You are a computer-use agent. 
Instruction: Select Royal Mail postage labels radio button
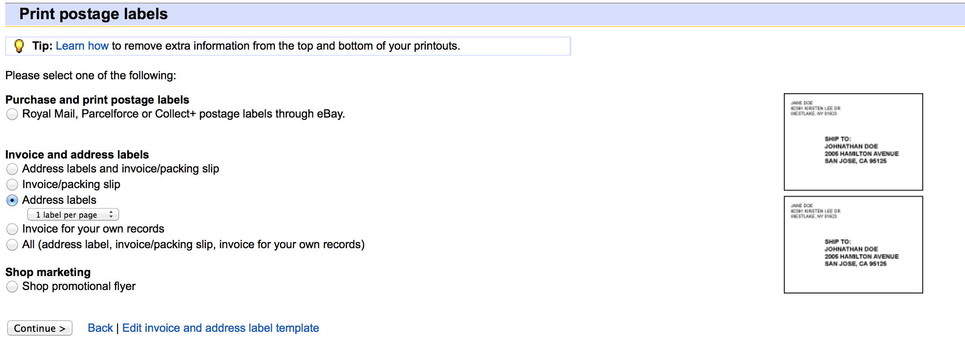click(12, 114)
